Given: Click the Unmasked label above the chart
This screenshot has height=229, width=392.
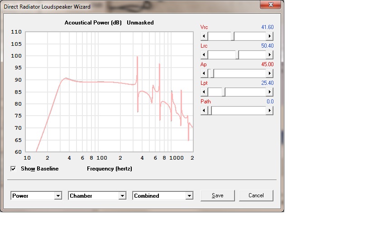Looking at the screenshot, I should coord(140,23).
